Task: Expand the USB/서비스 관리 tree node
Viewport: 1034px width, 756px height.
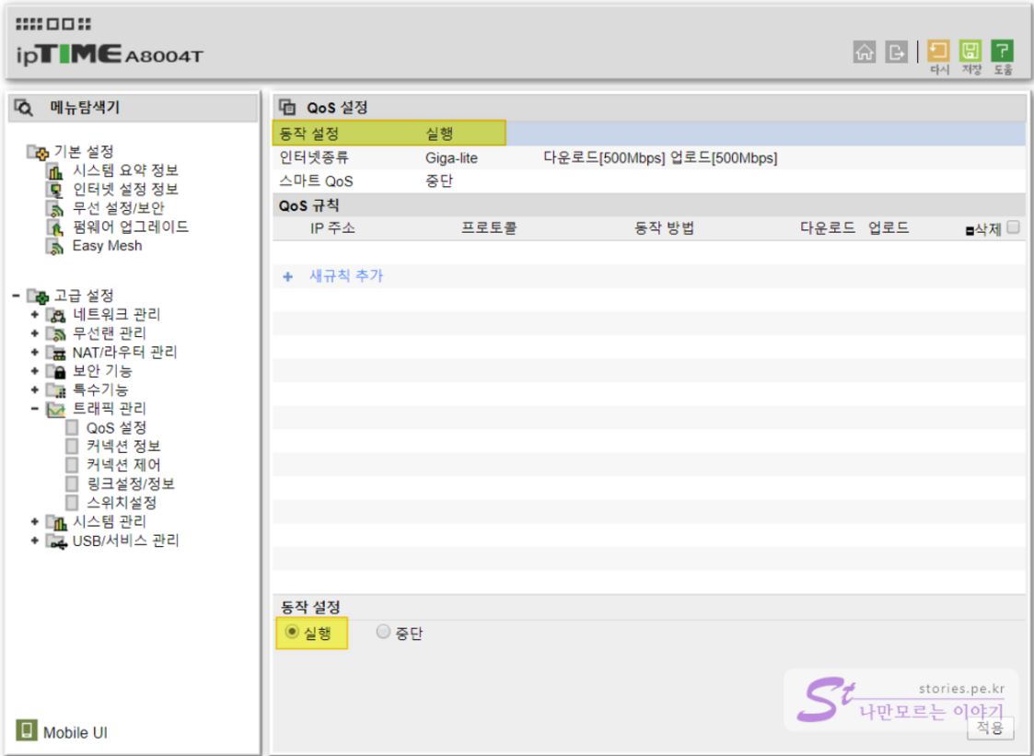Action: coord(35,541)
